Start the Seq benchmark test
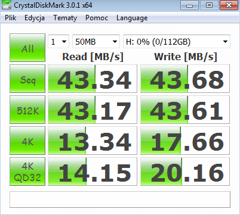Viewport: 240px width, 215px height. pyautogui.click(x=27, y=79)
